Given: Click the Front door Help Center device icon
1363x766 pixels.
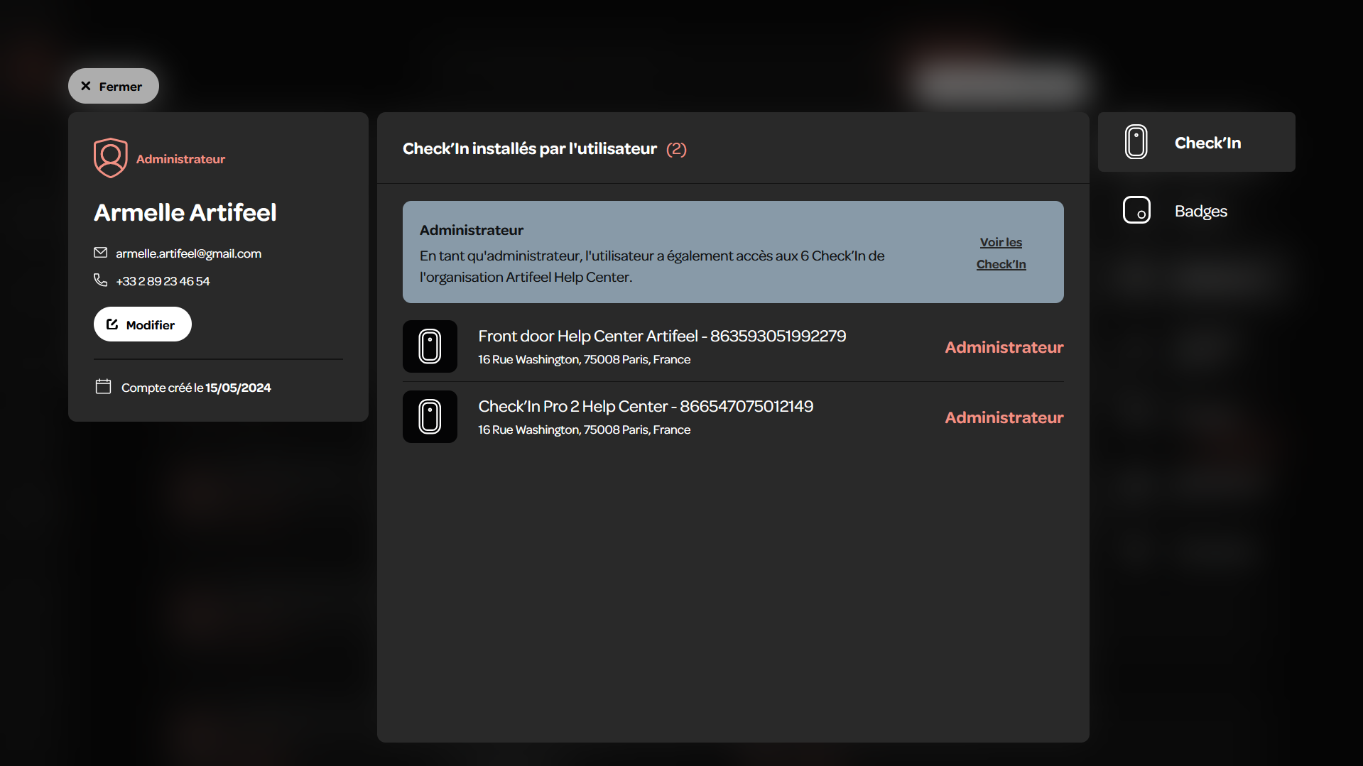Looking at the screenshot, I should coord(430,346).
